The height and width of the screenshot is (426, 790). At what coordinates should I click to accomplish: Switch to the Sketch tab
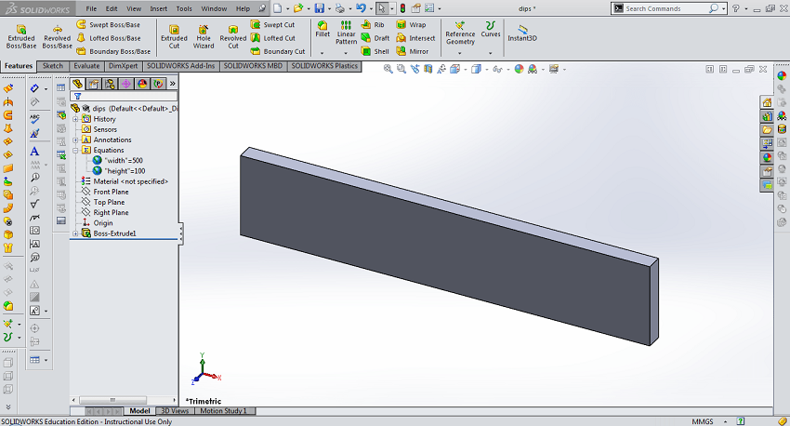point(53,66)
